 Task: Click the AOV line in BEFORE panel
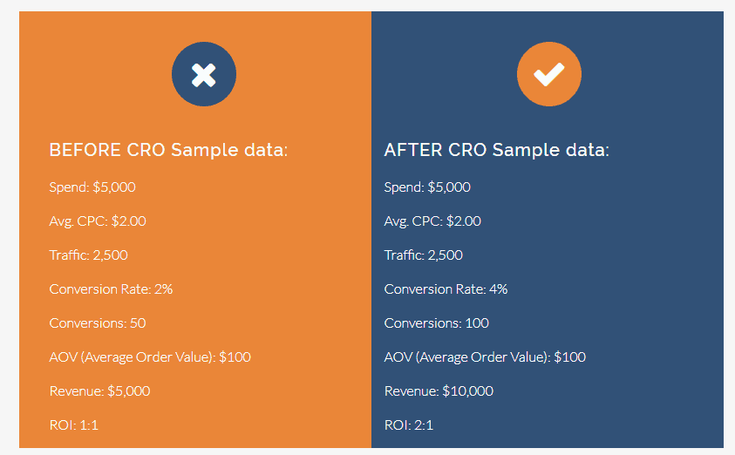(150, 357)
